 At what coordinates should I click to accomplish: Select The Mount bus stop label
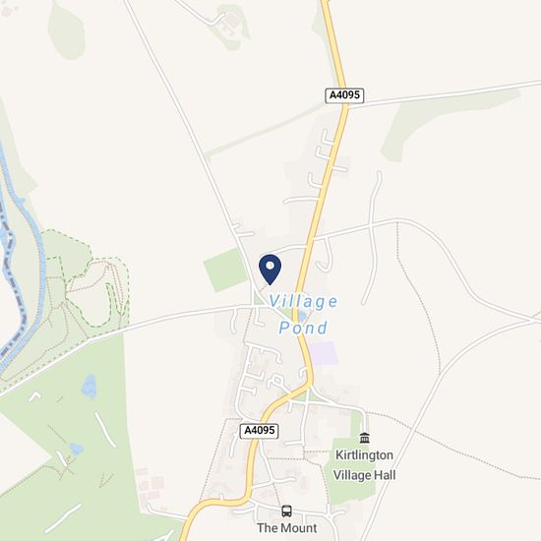click(286, 528)
